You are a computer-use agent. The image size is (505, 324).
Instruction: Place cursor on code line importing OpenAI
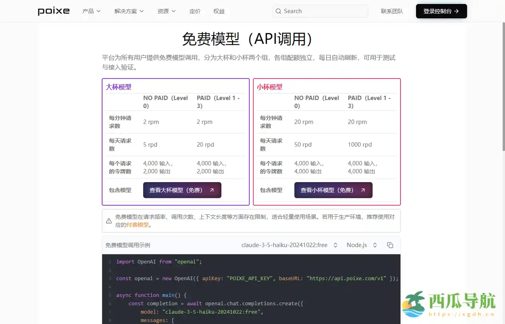tap(158, 261)
